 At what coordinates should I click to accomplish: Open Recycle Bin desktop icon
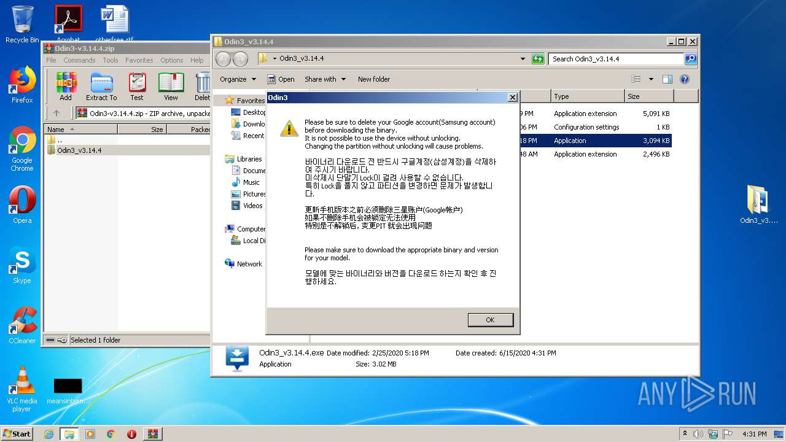pyautogui.click(x=22, y=25)
